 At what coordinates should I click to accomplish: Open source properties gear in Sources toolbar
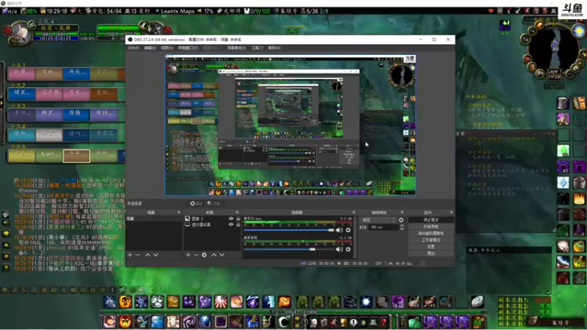coord(204,254)
